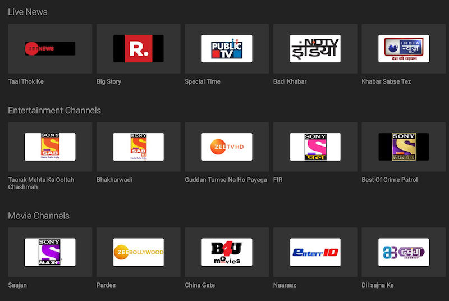Open the Sony SAB HD logo above Bhakharwadi
Image resolution: width=449 pixels, height=301 pixels.
tap(139, 147)
